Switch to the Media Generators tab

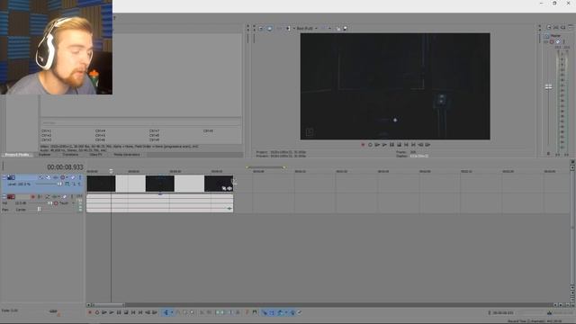[127, 155]
